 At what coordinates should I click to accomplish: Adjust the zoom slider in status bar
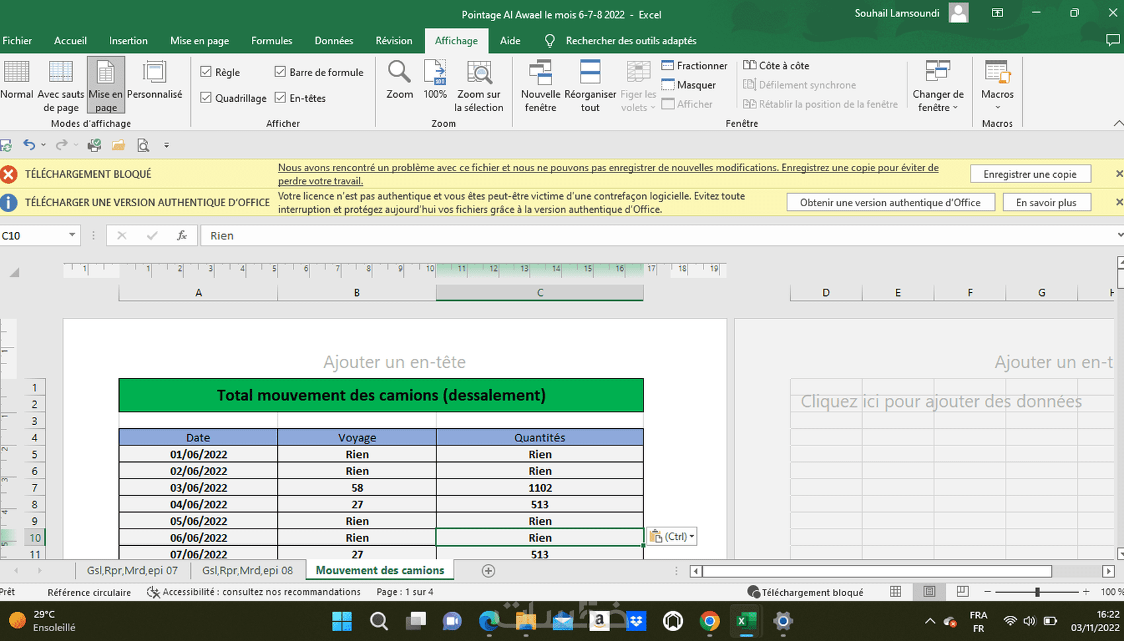point(1037,592)
